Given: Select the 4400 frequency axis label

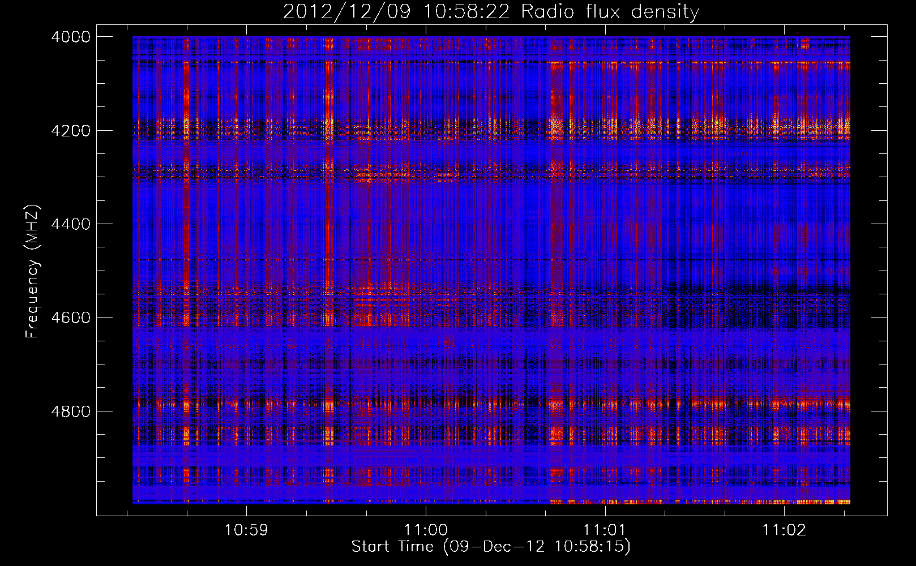Looking at the screenshot, I should (x=71, y=224).
